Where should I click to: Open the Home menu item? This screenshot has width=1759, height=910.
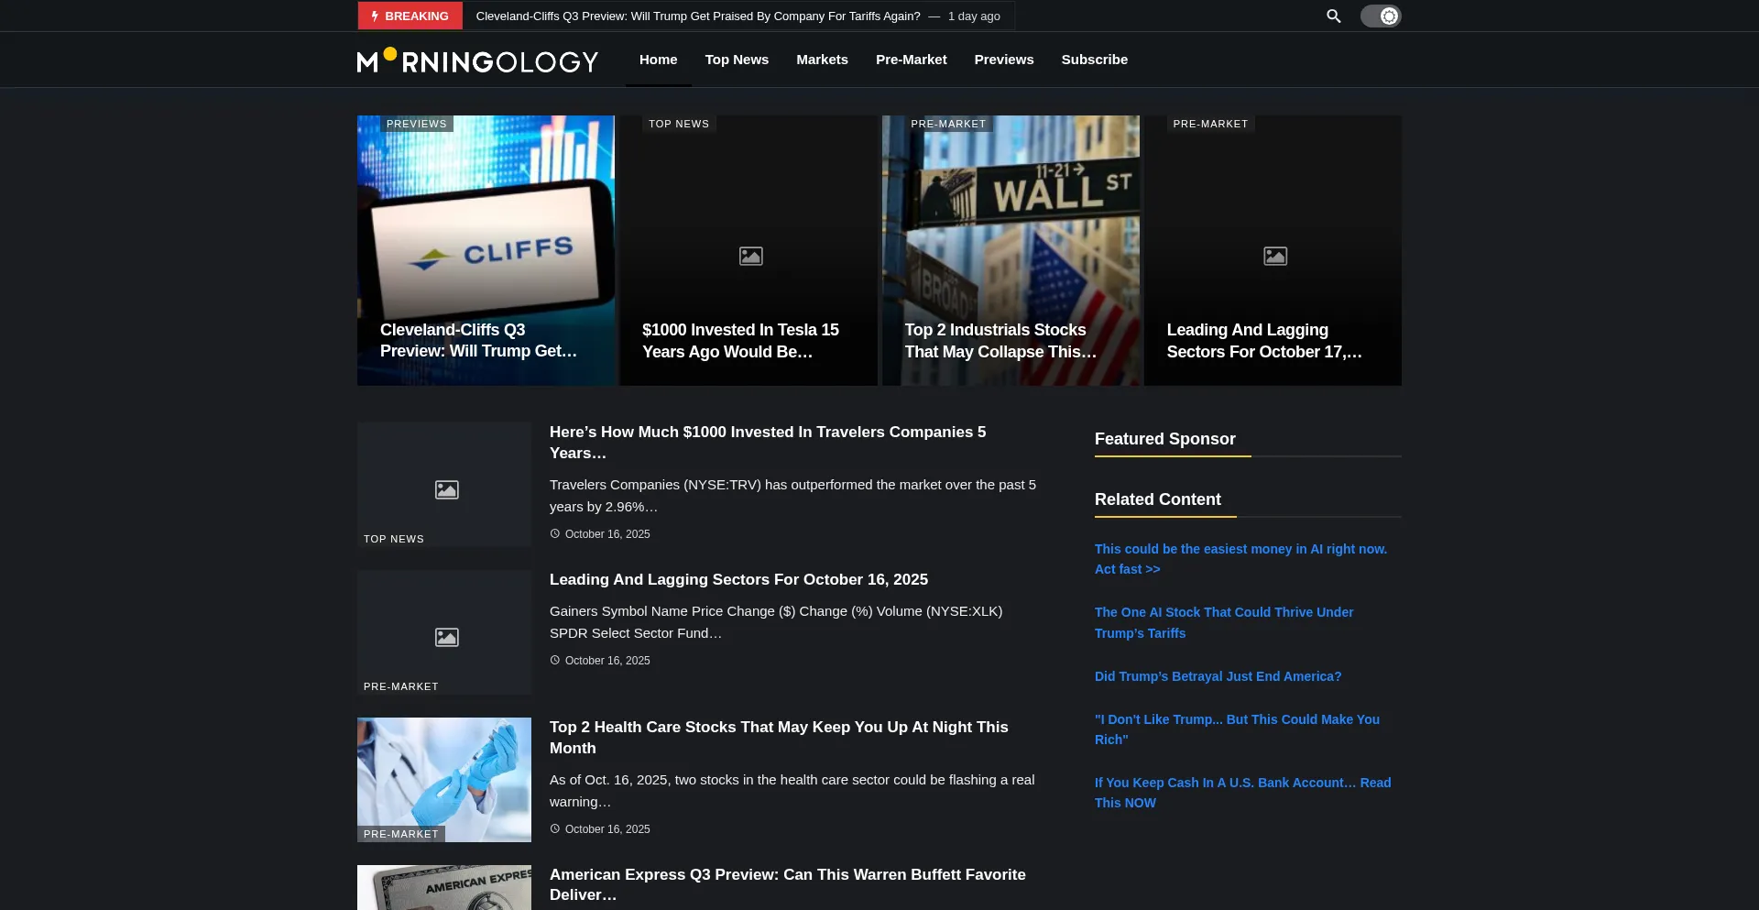(658, 60)
